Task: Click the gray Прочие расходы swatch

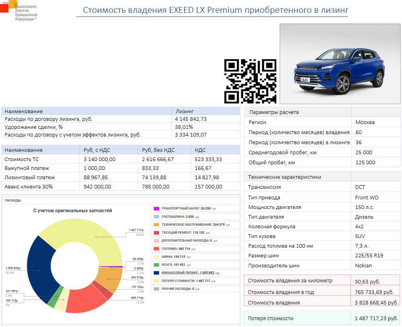Action: click(156, 289)
